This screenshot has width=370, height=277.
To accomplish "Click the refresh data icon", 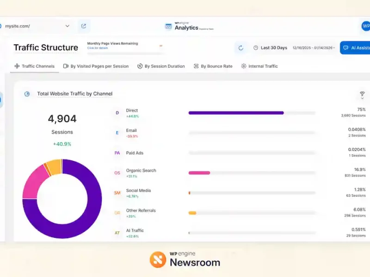I will click(x=241, y=48).
